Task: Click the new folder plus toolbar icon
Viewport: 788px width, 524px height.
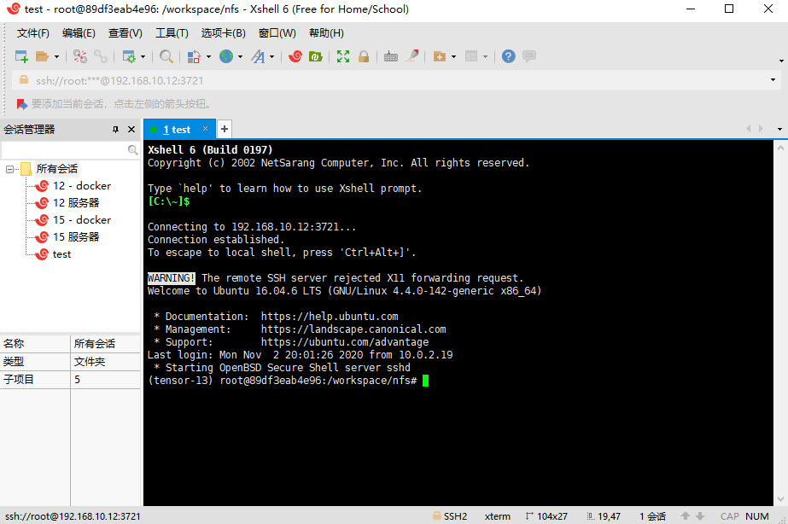Action: [x=439, y=56]
